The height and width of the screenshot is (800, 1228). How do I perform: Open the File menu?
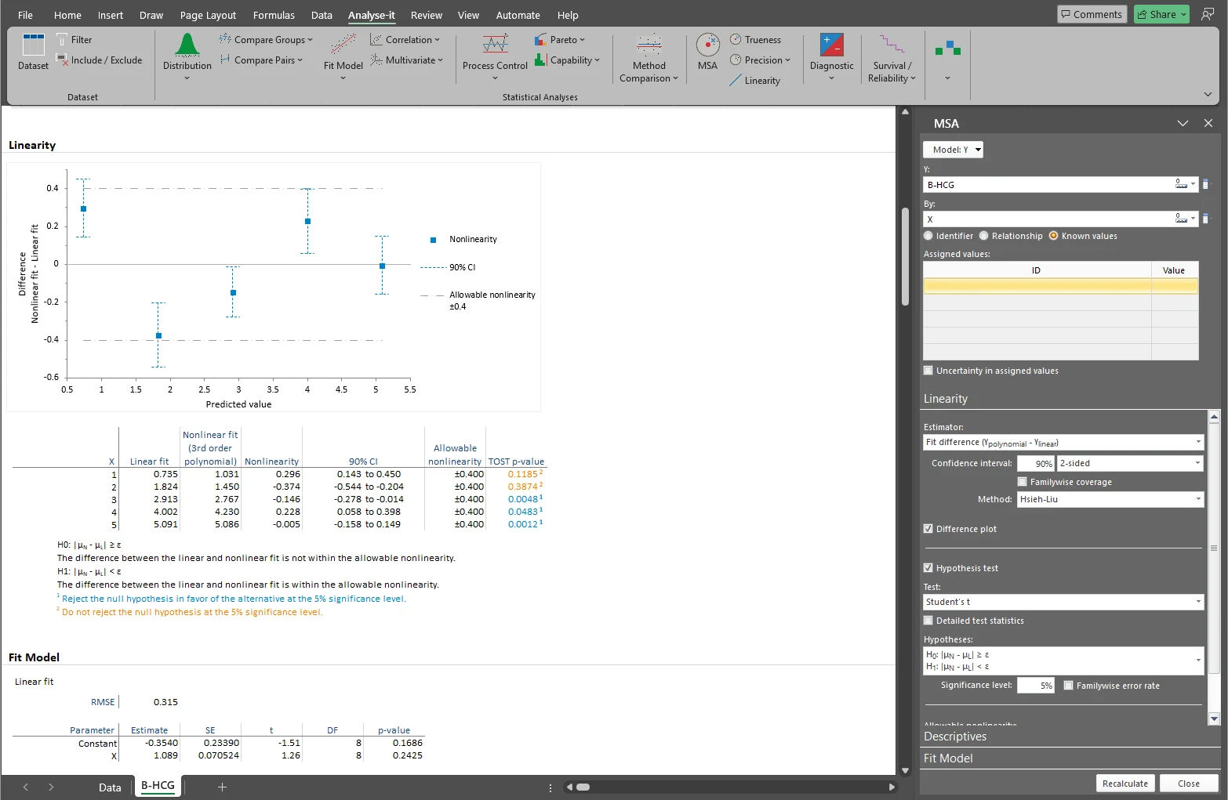point(25,15)
